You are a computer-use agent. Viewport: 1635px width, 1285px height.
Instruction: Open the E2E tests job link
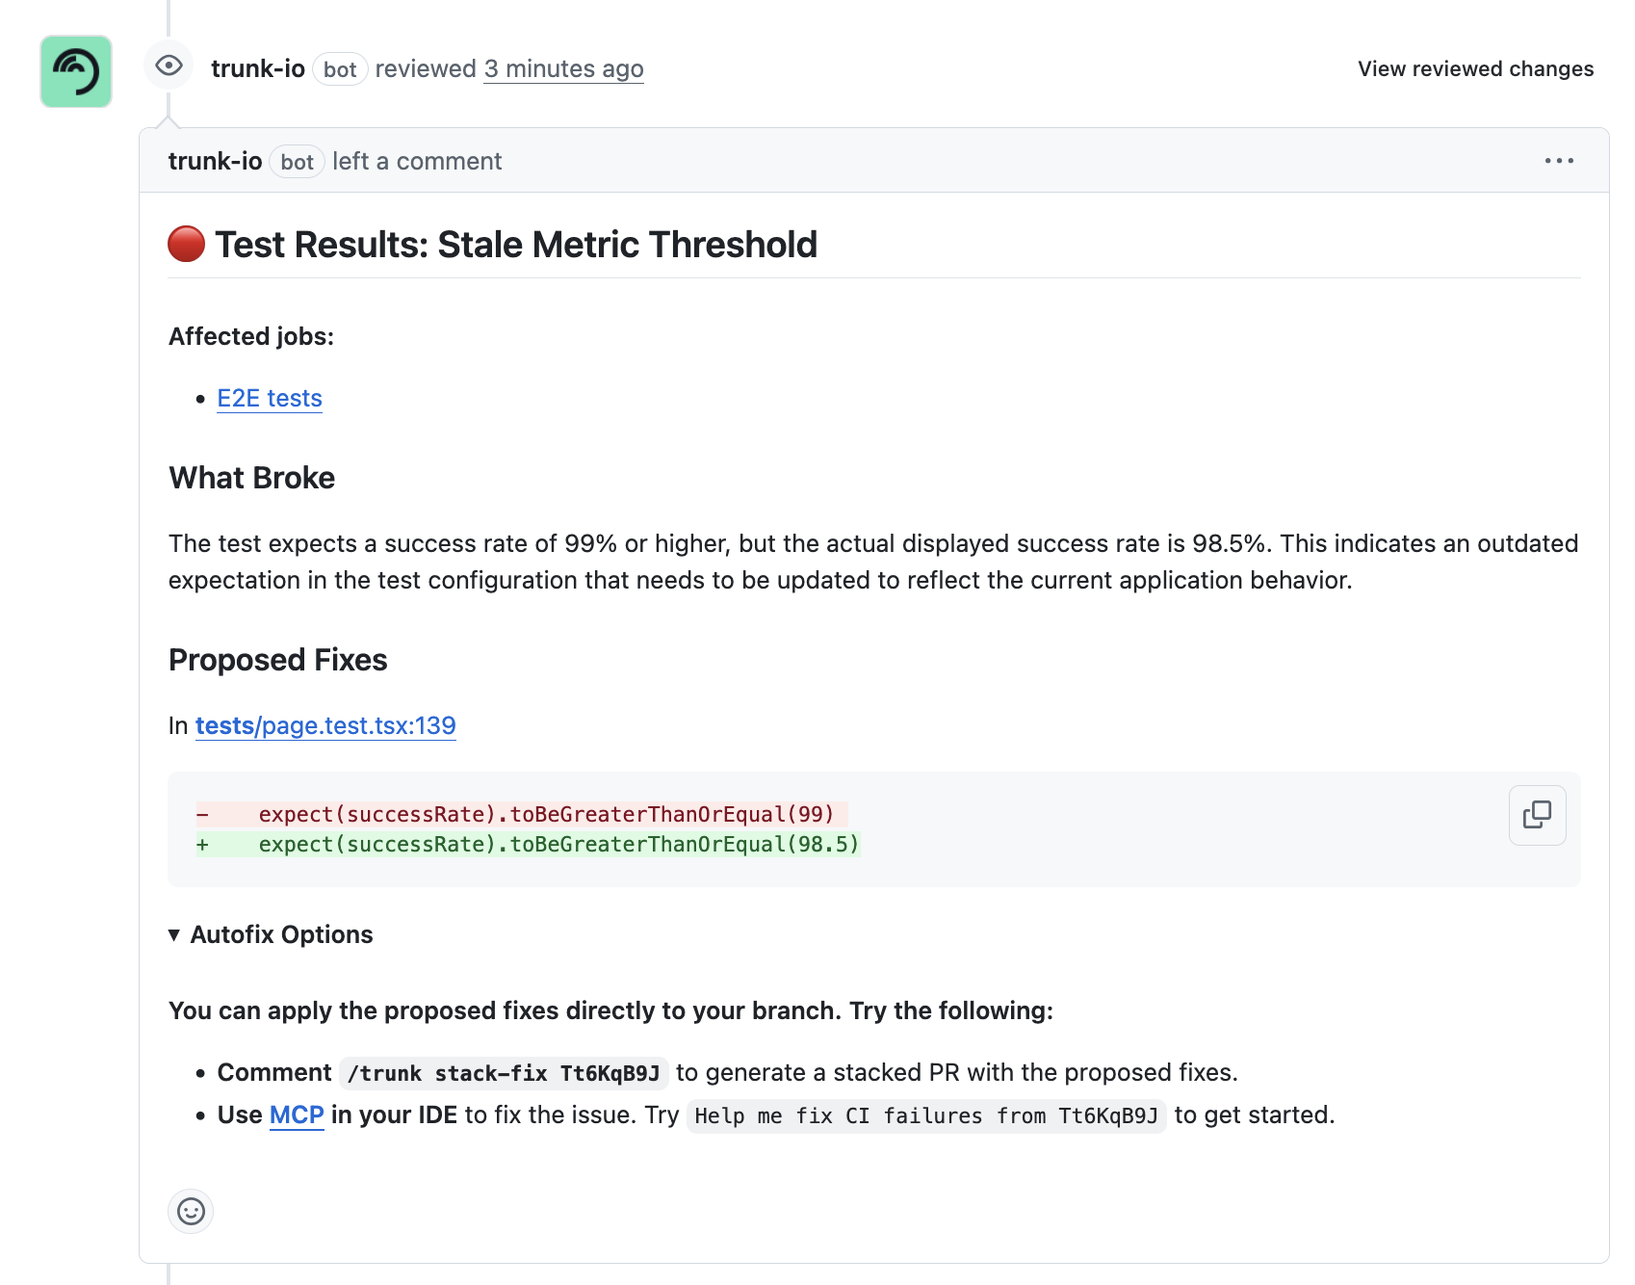(270, 398)
